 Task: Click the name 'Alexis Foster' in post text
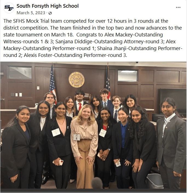(38, 55)
